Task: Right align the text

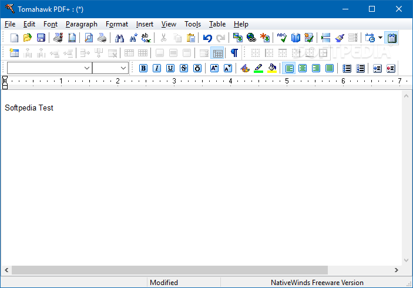Action: tap(316, 68)
